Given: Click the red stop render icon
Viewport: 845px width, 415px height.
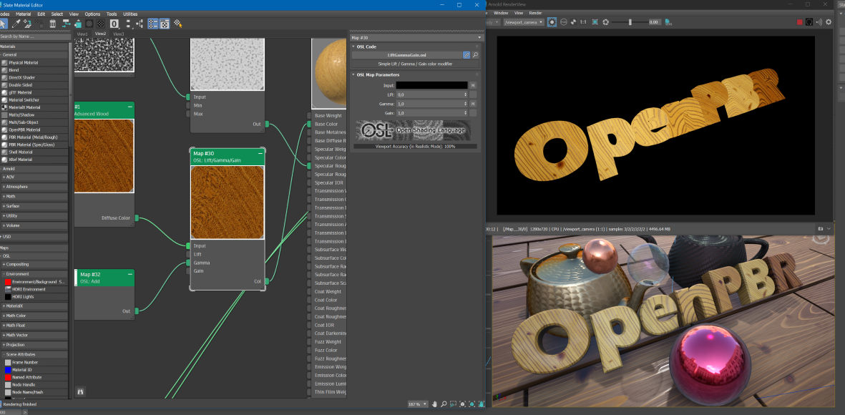Looking at the screenshot, I should tap(800, 22).
